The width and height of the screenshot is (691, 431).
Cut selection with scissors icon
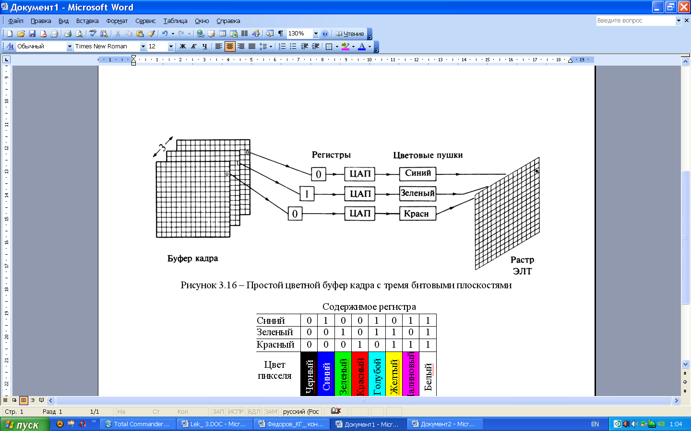click(x=118, y=34)
